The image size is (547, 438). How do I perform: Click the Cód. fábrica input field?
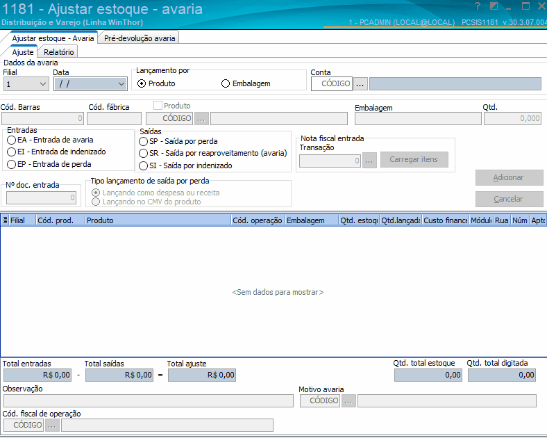click(x=114, y=118)
